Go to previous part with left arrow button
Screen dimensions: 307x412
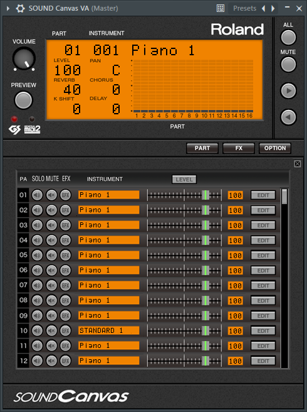pyautogui.click(x=288, y=117)
